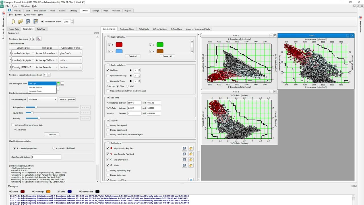
Task: Enable Upscaled Well Logs display checkbox
Action: pyautogui.click(x=108, y=75)
